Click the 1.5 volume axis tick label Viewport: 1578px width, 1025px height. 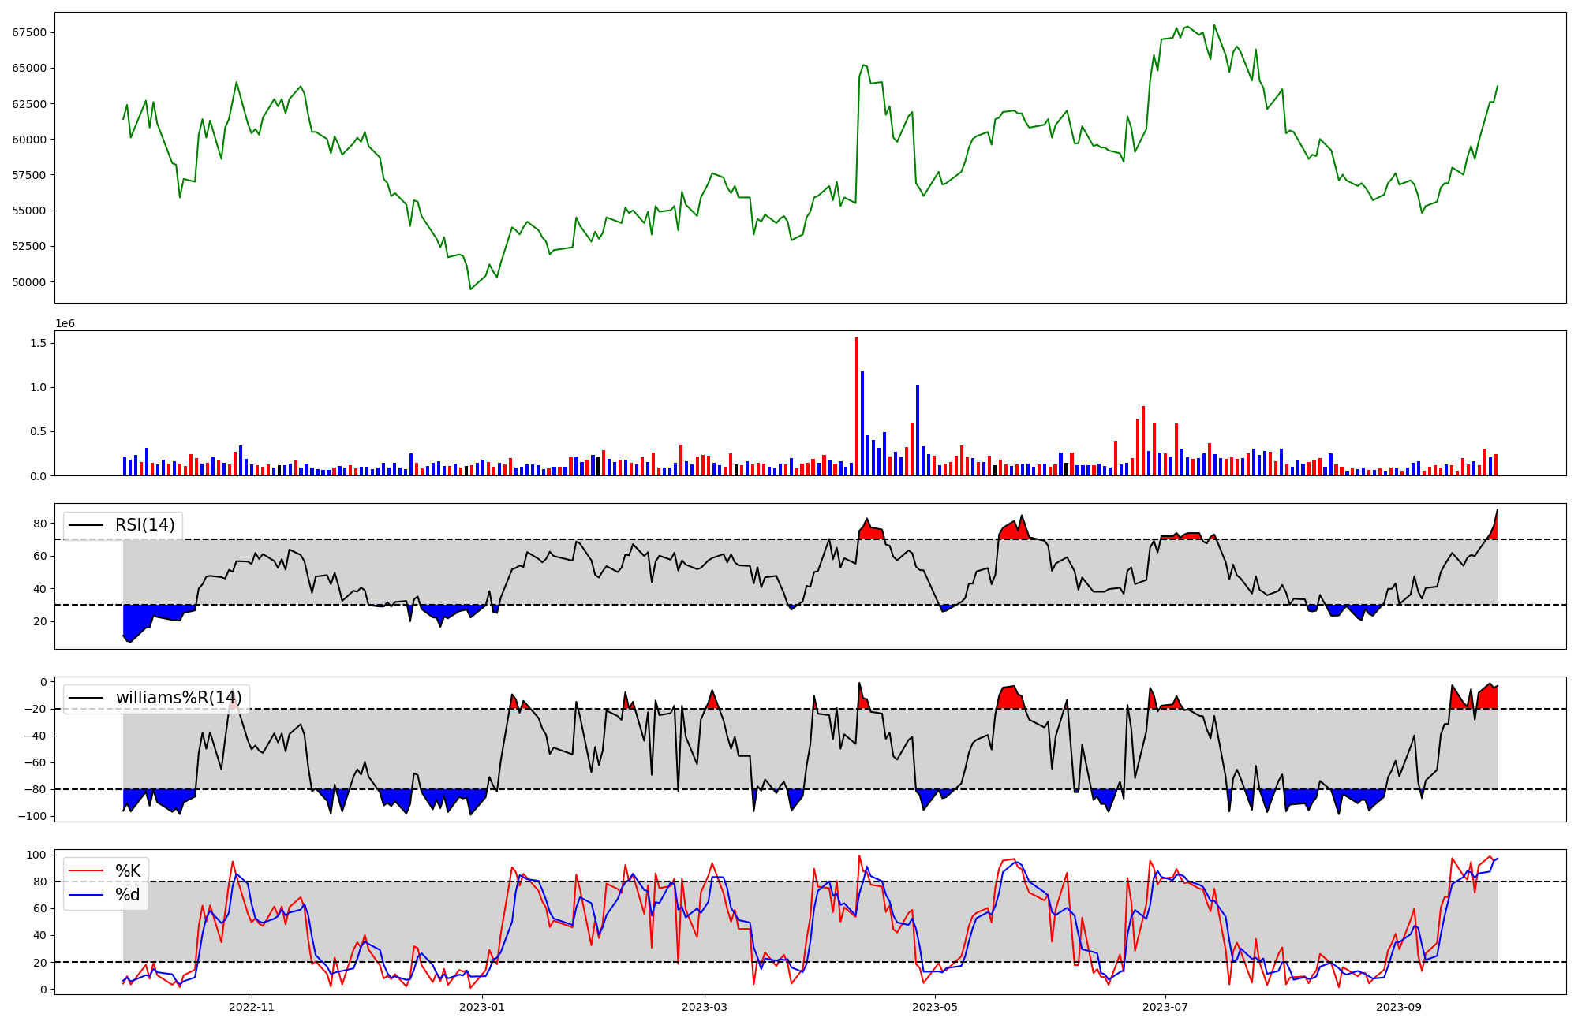pyautogui.click(x=39, y=343)
